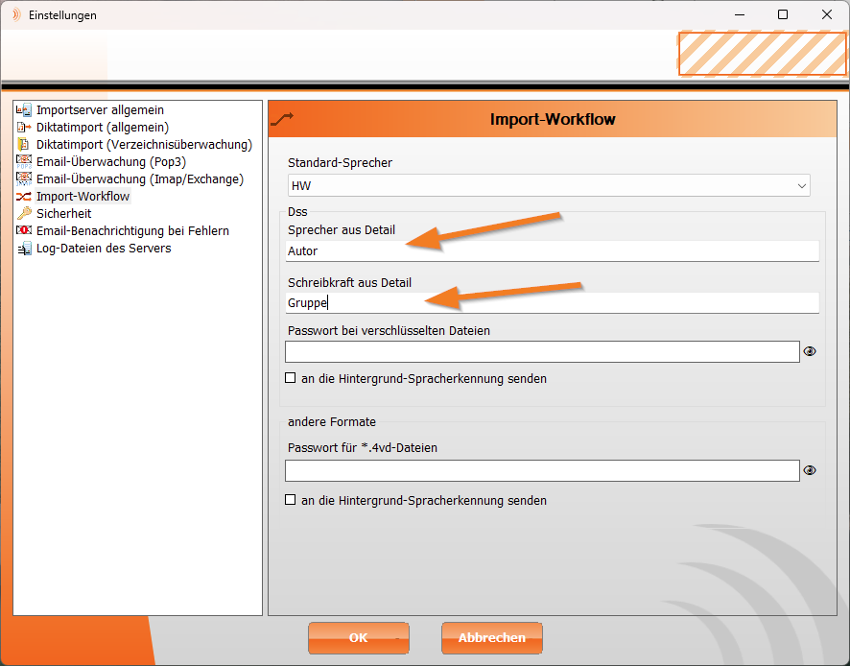Click the Diktatimport Verzeichnisüberwachung folder icon

coord(24,145)
